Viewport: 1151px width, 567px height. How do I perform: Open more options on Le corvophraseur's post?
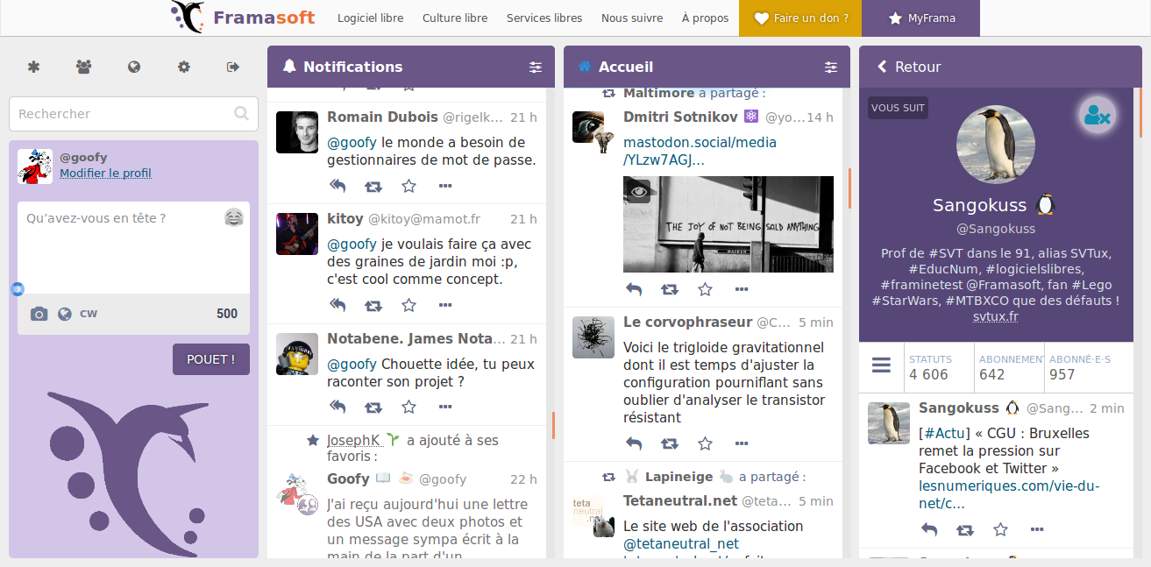(x=742, y=443)
